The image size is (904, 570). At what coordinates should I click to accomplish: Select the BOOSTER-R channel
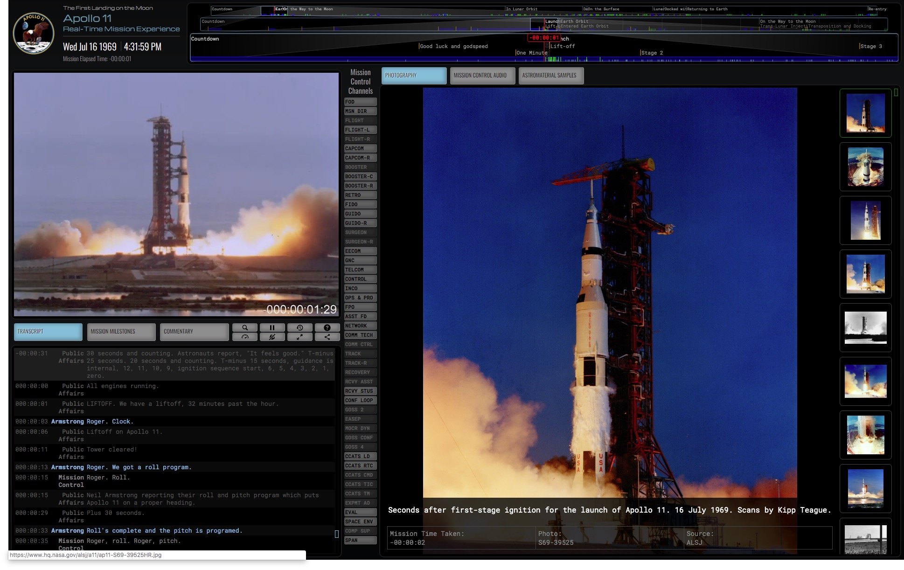[x=360, y=186]
